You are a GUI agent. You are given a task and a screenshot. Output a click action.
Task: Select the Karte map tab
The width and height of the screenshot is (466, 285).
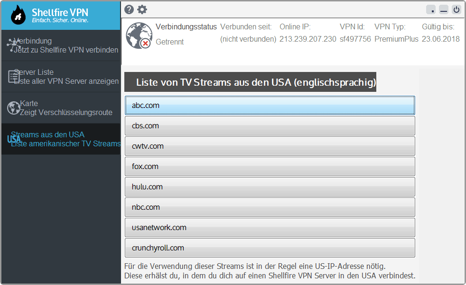[61, 107]
